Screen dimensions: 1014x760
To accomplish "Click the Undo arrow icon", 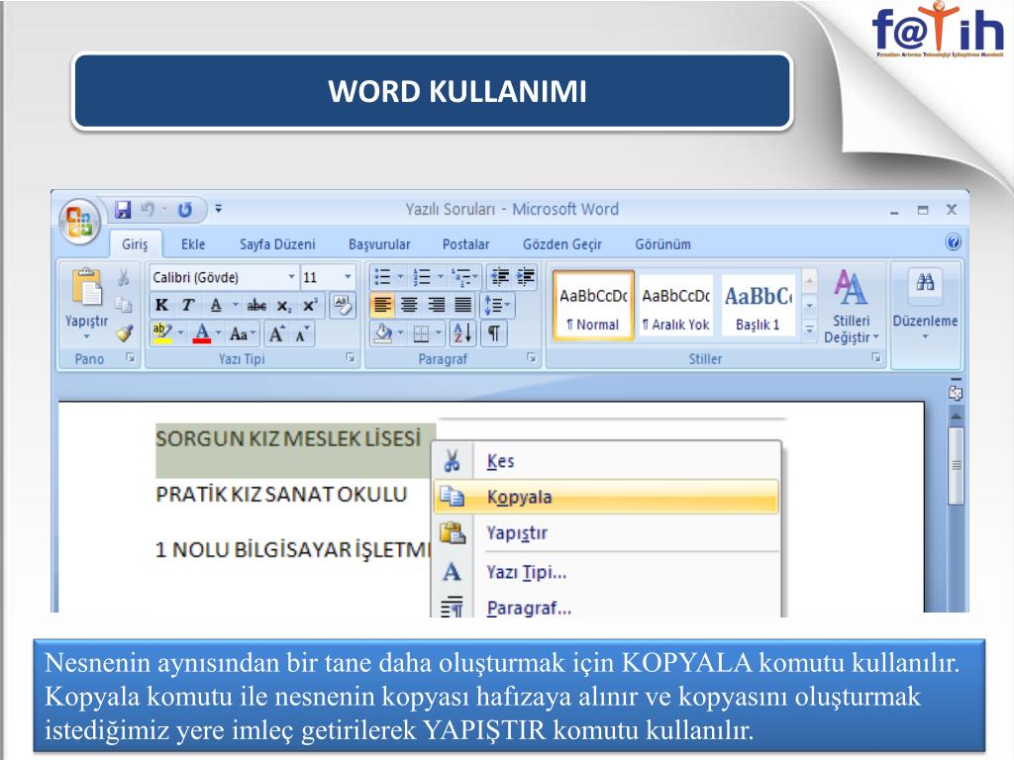I will coord(149,210).
